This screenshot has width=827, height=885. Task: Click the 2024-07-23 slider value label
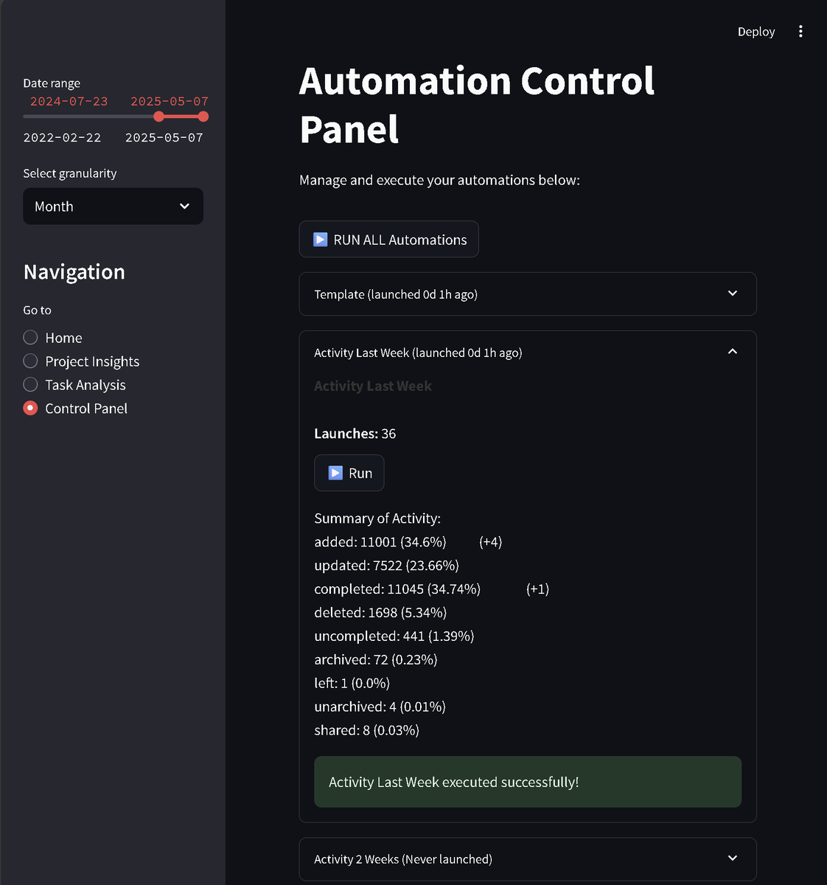coord(69,101)
